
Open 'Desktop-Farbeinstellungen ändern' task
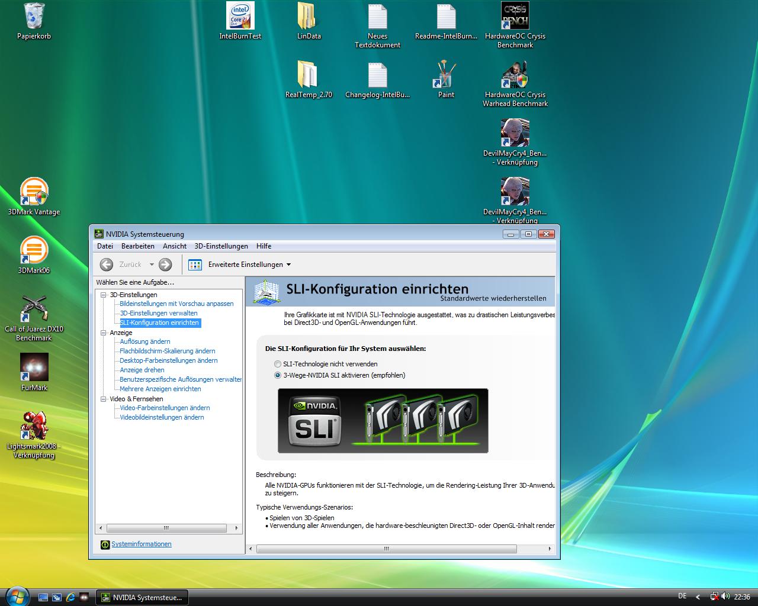(169, 360)
